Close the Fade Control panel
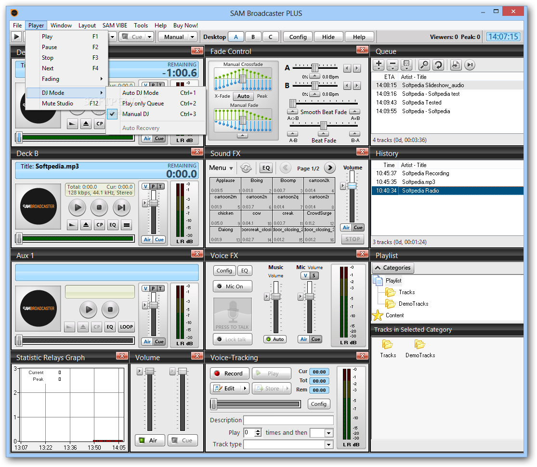Viewport: 537px width, 467px height. (x=362, y=50)
